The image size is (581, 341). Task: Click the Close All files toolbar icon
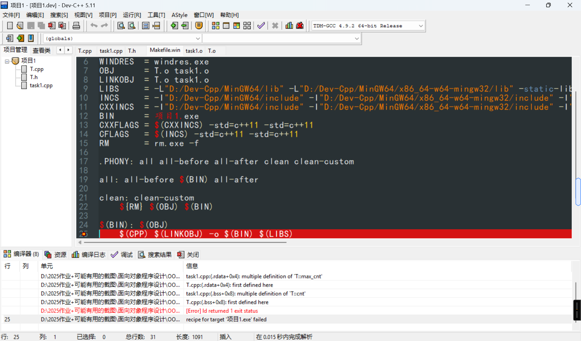62,26
